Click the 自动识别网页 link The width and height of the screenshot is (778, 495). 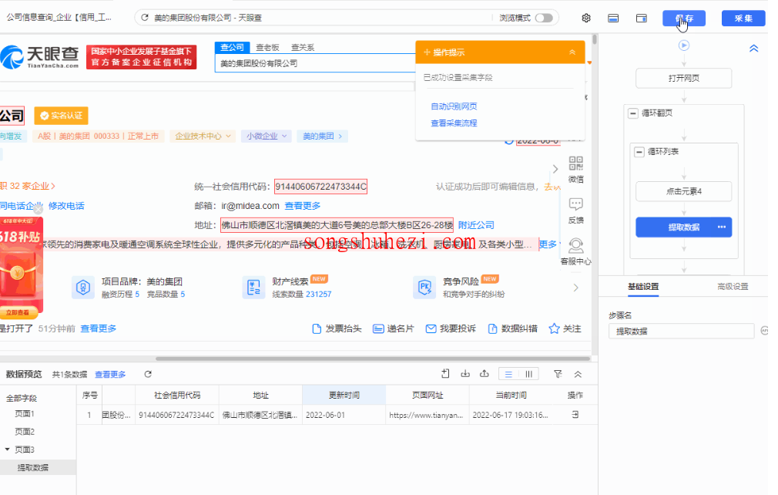[454, 106]
